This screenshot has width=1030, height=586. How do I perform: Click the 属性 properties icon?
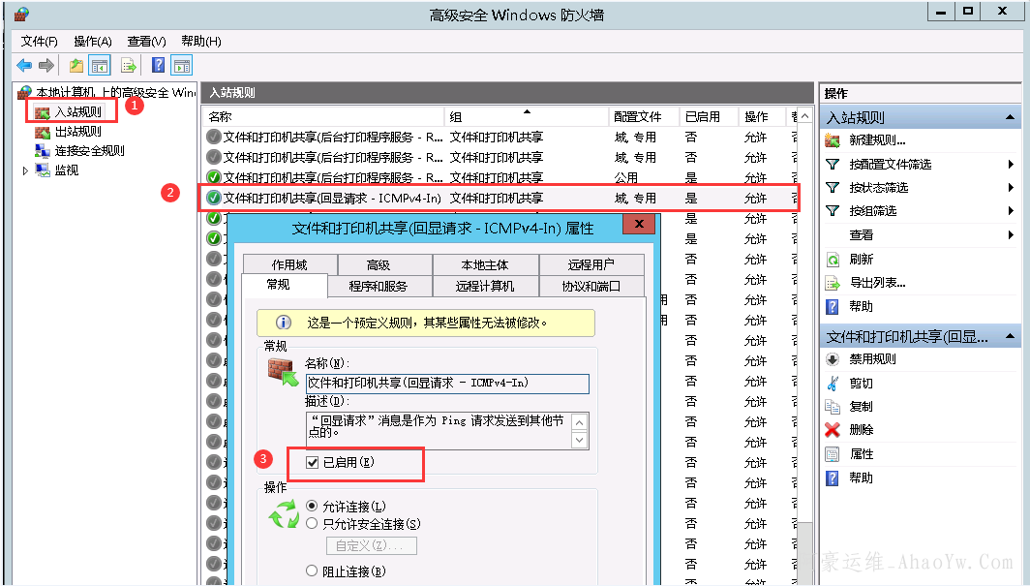tap(833, 454)
